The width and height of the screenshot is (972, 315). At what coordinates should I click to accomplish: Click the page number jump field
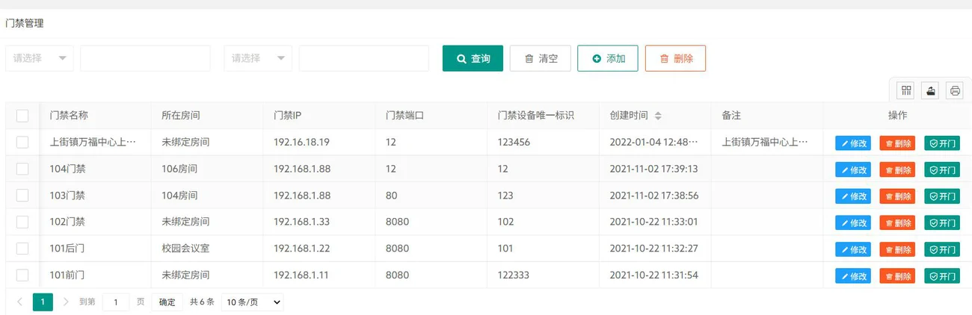coord(116,302)
